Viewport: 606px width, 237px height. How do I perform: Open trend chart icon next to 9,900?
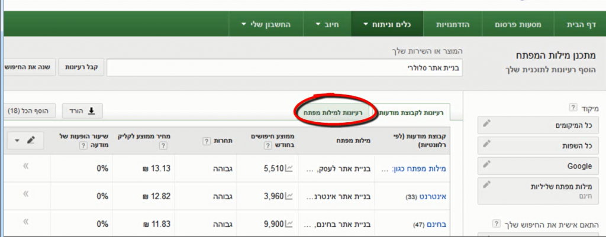[x=289, y=223]
